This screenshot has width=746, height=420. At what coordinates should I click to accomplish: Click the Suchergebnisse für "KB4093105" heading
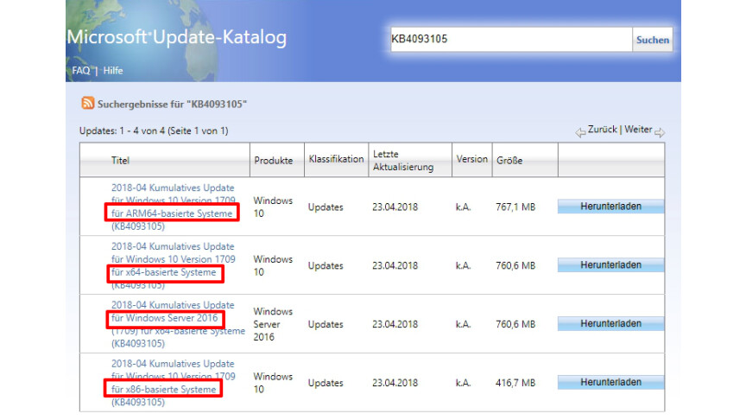[172, 105]
